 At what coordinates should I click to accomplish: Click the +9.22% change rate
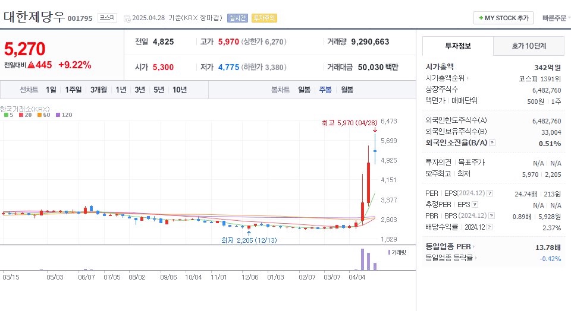[75, 65]
